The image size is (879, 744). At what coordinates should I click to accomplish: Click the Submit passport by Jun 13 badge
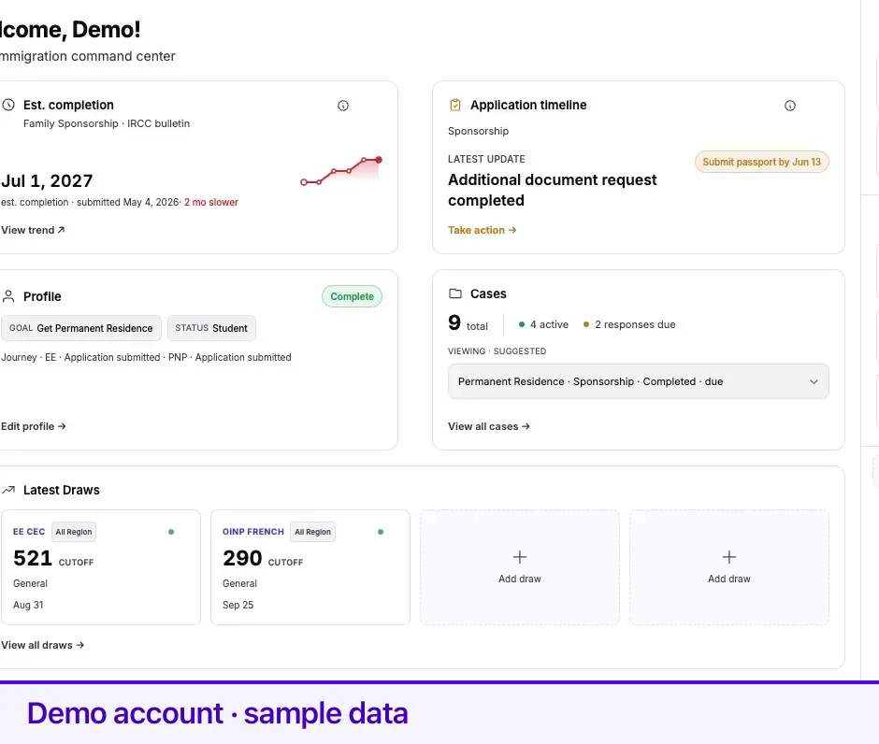761,162
